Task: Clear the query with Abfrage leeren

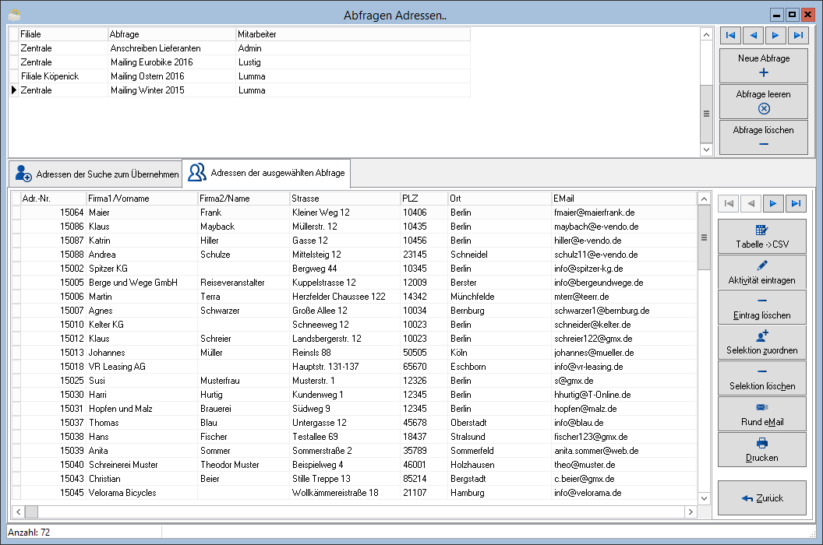Action: [x=763, y=101]
